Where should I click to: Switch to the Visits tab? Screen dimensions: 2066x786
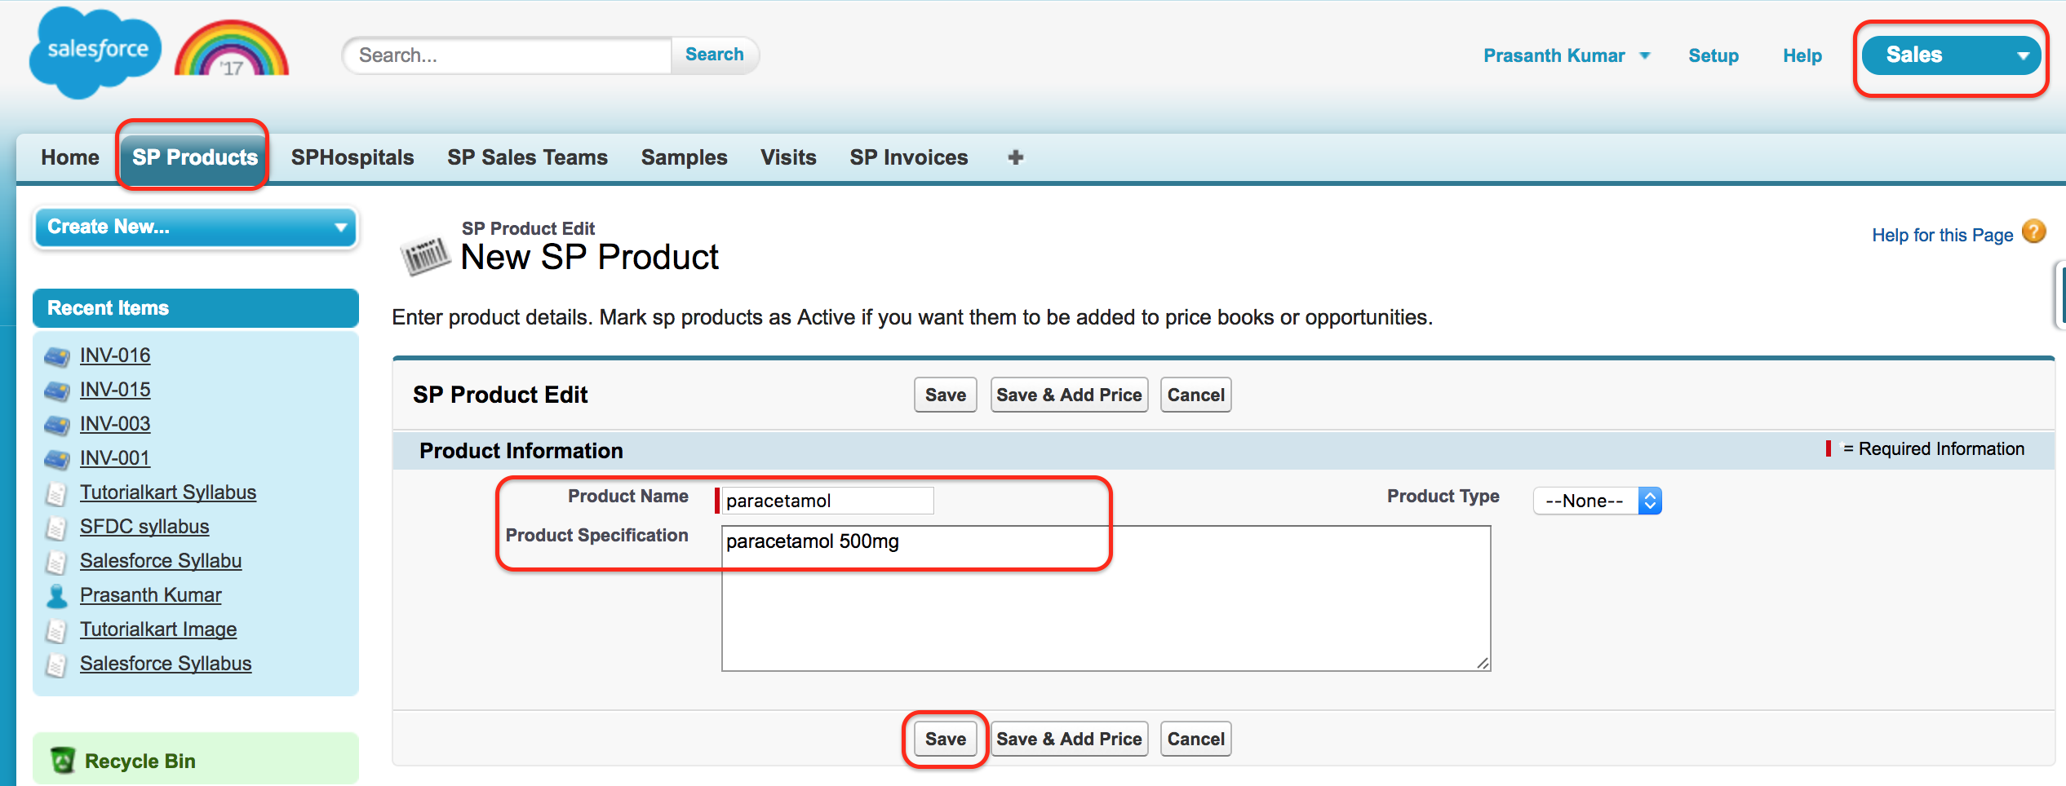(x=788, y=157)
